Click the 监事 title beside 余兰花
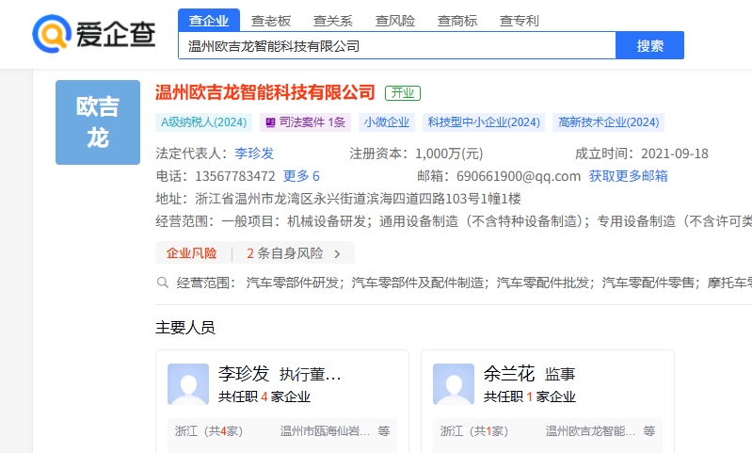752x453 pixels. tap(560, 374)
